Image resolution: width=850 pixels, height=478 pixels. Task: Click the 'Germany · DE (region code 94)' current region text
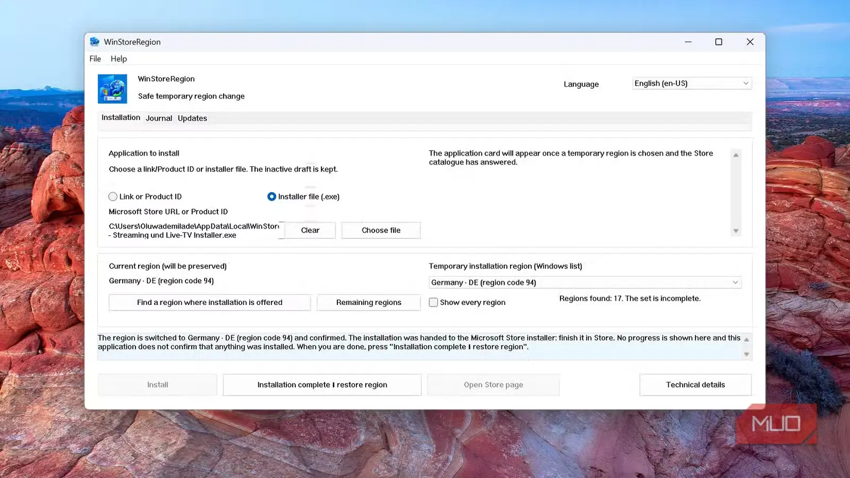coord(161,280)
